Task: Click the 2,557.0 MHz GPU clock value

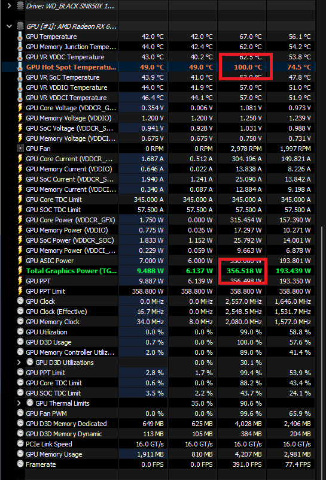Action: (243, 301)
